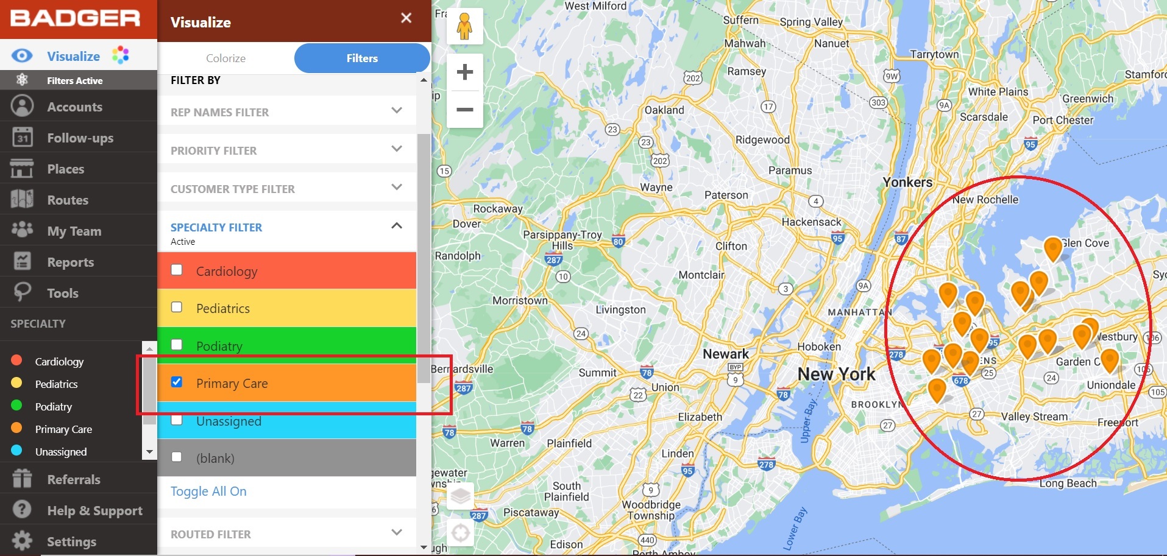Check the Pediatrics specialty checkbox

(x=177, y=307)
